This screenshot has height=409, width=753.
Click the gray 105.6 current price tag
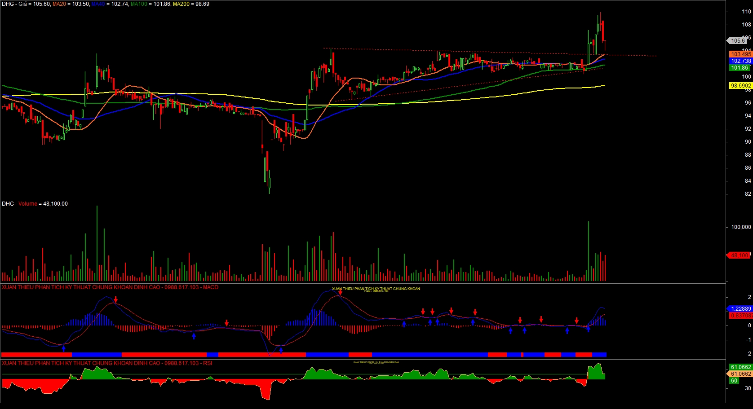[x=738, y=41]
